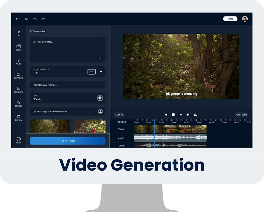The image size is (264, 212).
Task: Stop playback with the square button
Action: [x=173, y=115]
